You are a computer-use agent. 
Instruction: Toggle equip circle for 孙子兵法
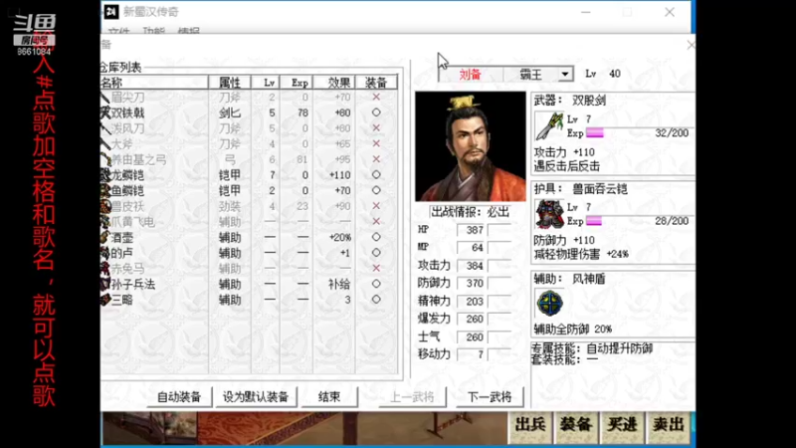coord(376,284)
